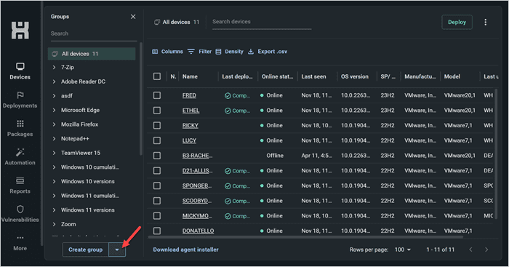Open the Columns chooser

[x=167, y=52]
